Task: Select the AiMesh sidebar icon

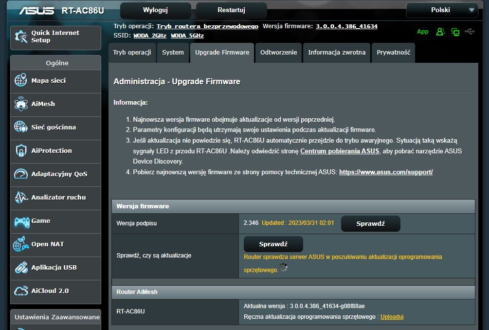Action: 21,104
